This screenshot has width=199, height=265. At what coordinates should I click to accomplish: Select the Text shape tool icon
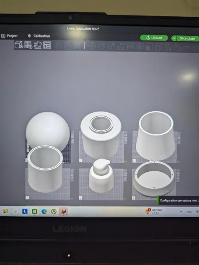168,47
